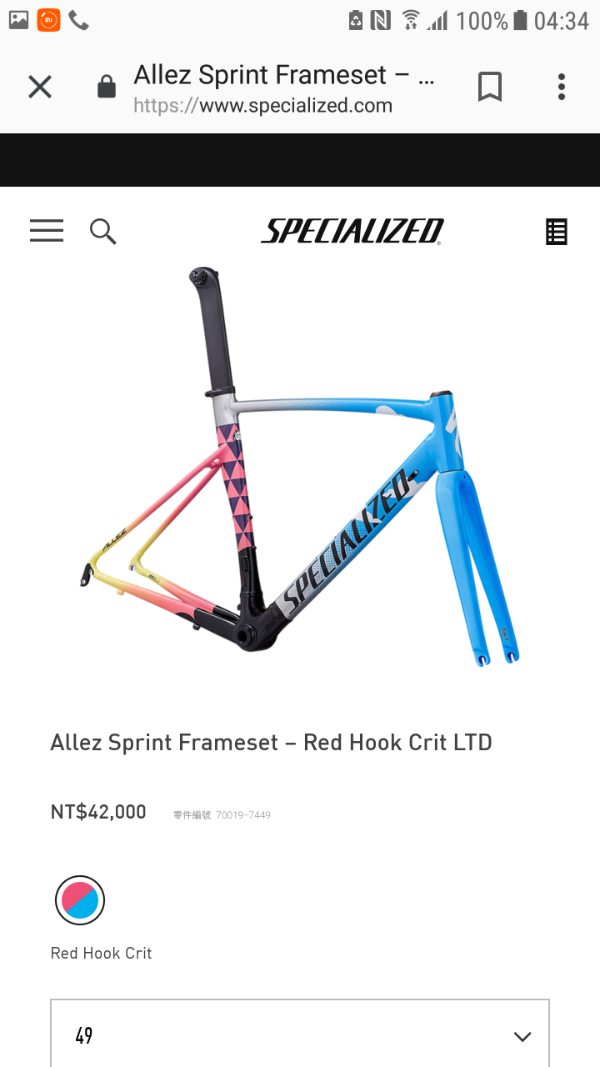Bookmark this page with the bookmark icon
The height and width of the screenshot is (1067, 600).
(x=490, y=87)
